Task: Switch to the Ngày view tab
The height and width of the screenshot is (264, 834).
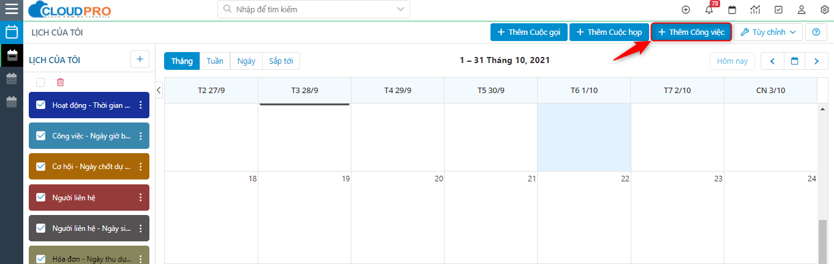Action: point(246,61)
